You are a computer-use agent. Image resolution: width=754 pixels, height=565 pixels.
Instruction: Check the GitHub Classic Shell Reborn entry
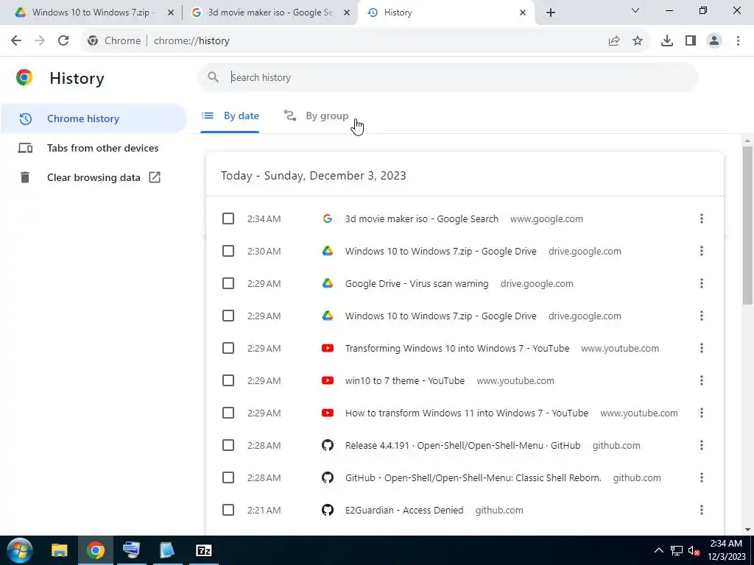click(x=228, y=477)
